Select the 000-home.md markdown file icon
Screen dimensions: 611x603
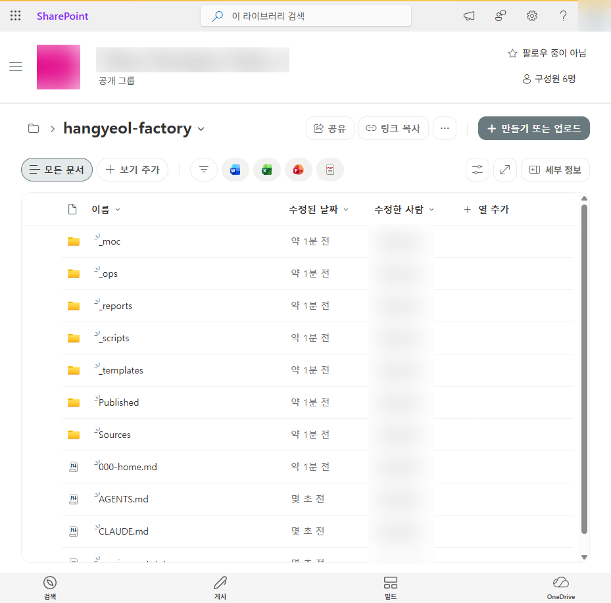click(73, 467)
